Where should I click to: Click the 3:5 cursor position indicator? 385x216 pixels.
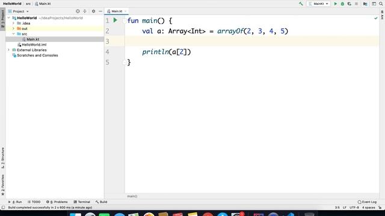tap(337, 208)
